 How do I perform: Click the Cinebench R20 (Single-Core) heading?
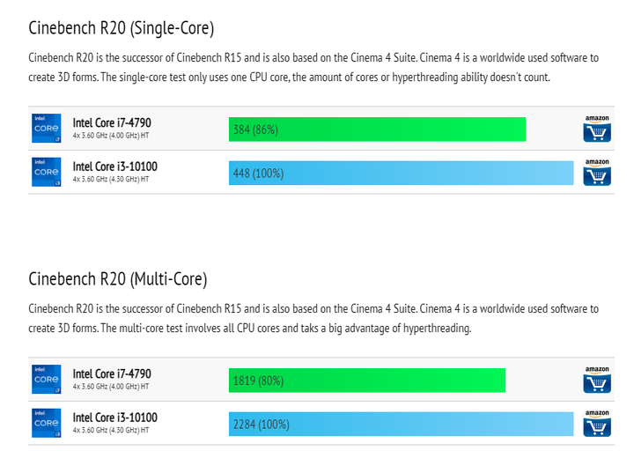(122, 29)
